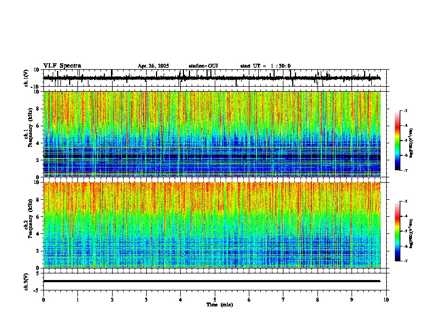Click the log(PSD) label beside ch.2 color bar
This screenshot has height=336, width=435.
(x=411, y=233)
